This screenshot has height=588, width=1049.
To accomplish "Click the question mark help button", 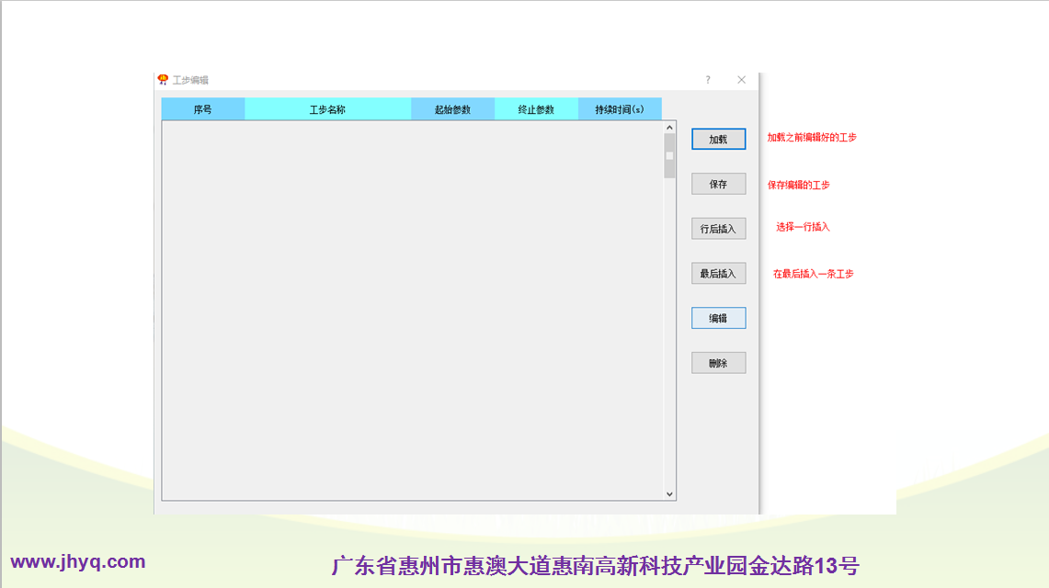I will click(707, 80).
